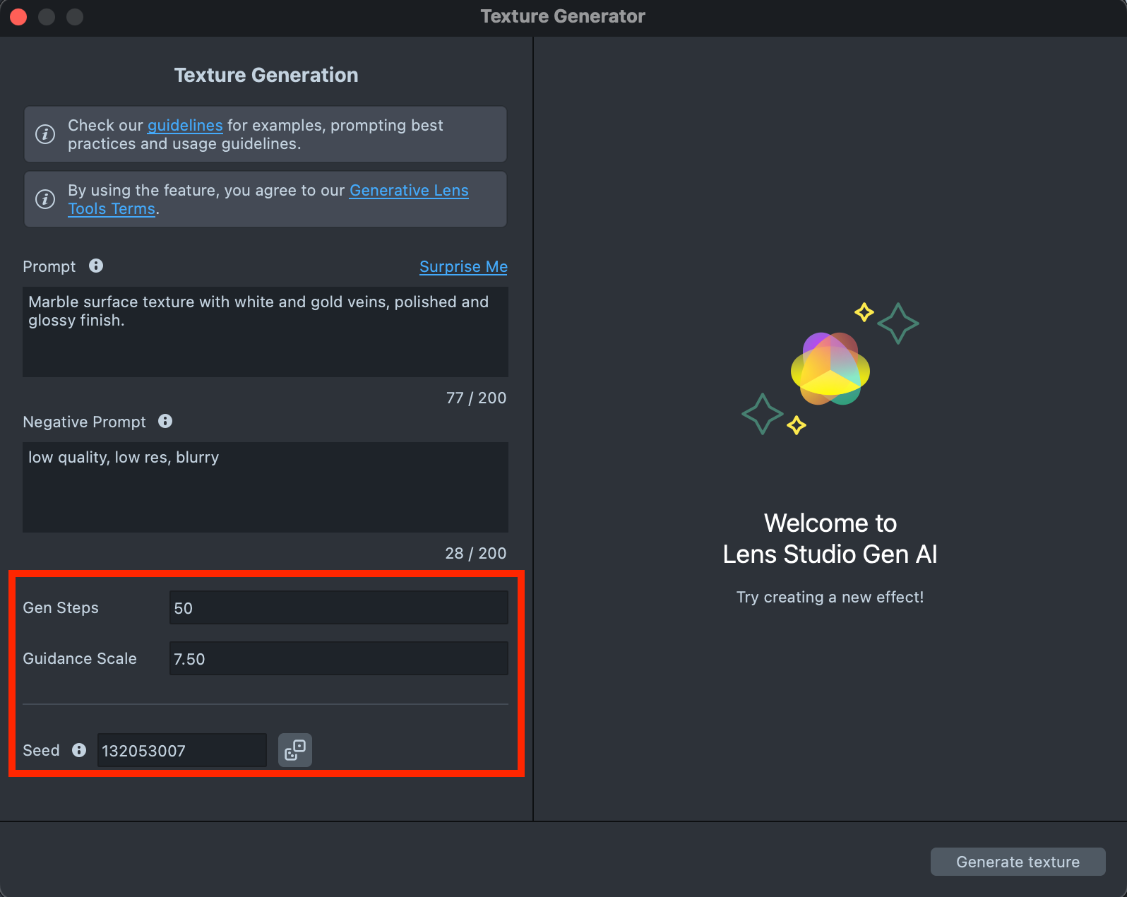Click the guidelines banner info icon
The width and height of the screenshot is (1127, 897).
click(45, 134)
